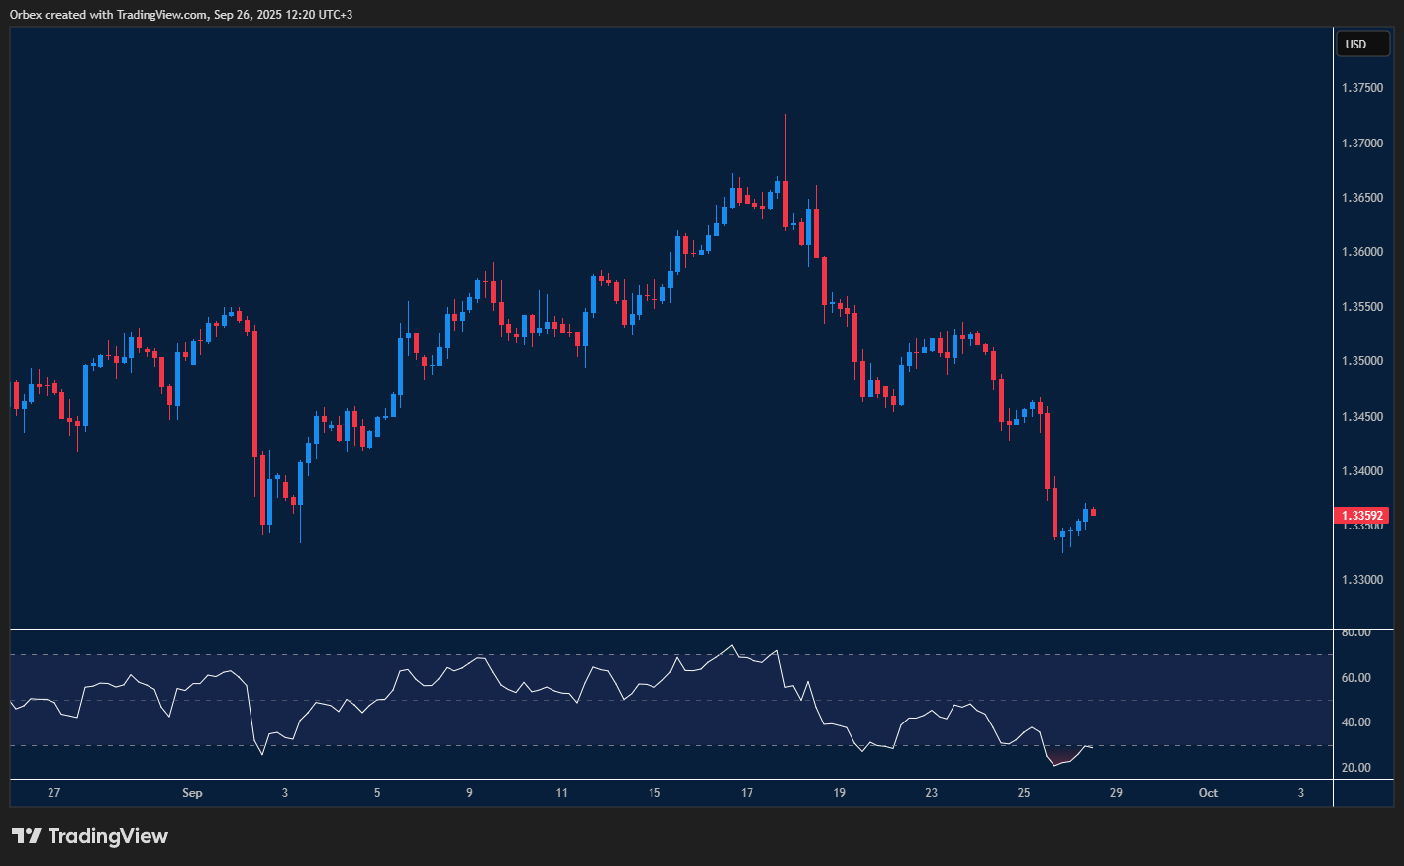Select the 1.35000 price axis label
Image resolution: width=1404 pixels, height=866 pixels.
[x=1361, y=361]
